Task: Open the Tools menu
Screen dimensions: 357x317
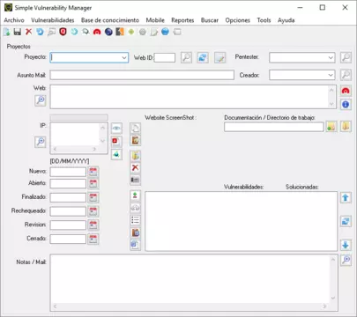Action: (x=264, y=20)
